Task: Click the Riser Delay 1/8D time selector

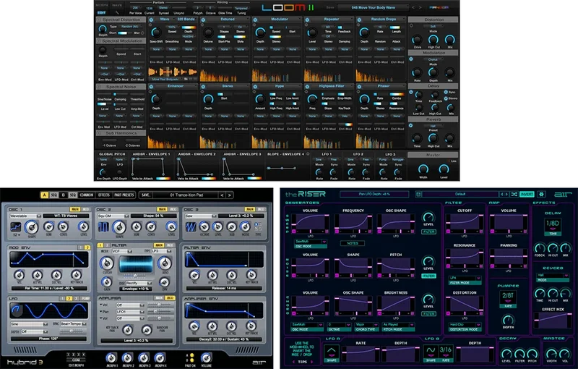Action: 553,226
